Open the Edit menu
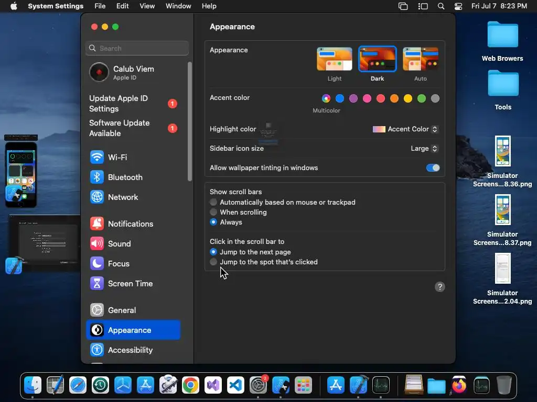 122,6
